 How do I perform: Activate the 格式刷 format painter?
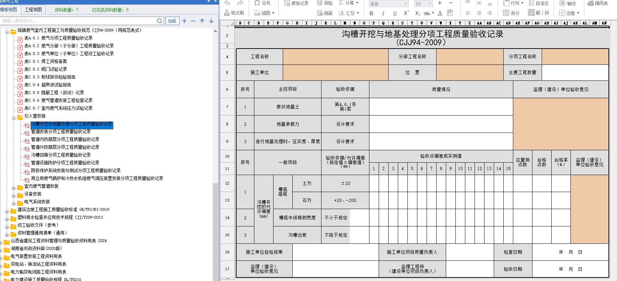[x=234, y=13]
